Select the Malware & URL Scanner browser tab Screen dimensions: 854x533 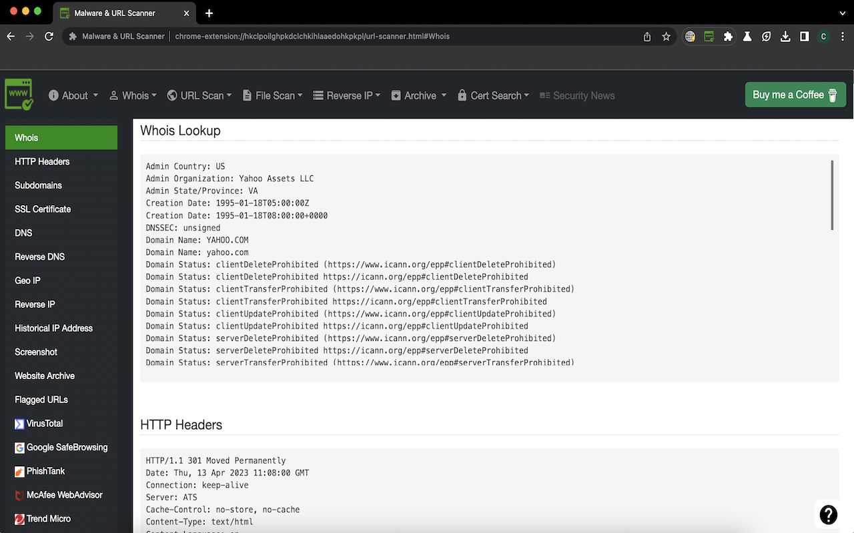(113, 12)
